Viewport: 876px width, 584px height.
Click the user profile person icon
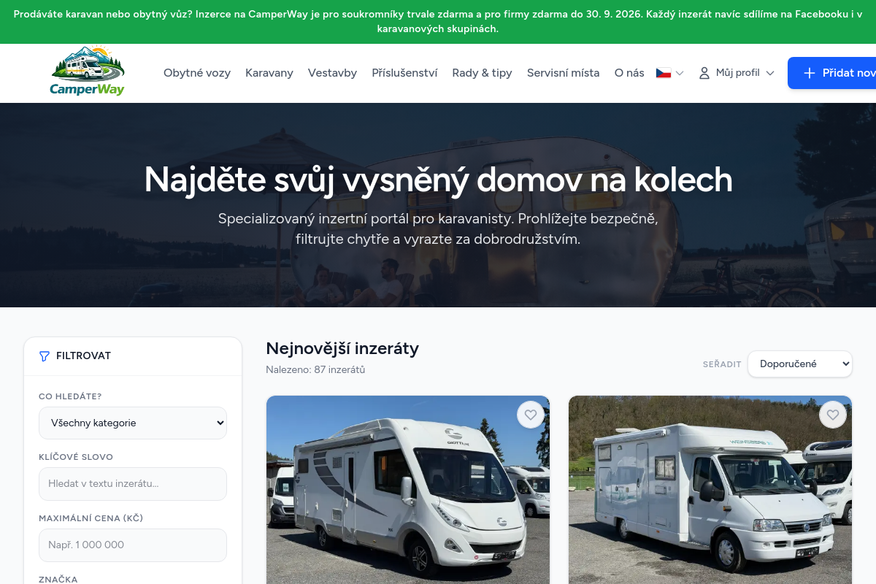704,73
